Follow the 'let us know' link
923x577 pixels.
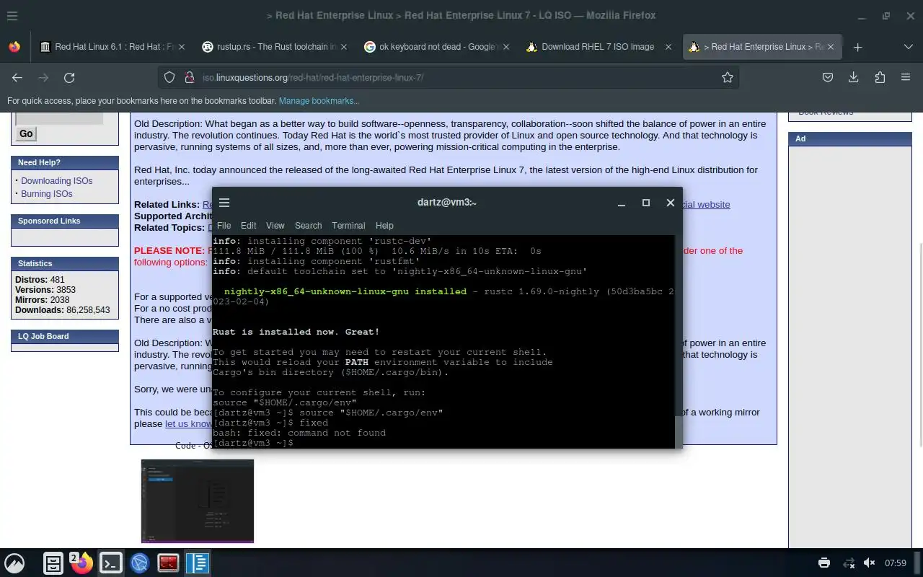[x=188, y=424]
